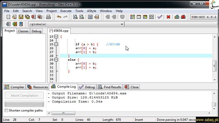Print the document via printer icon

tap(48, 17)
